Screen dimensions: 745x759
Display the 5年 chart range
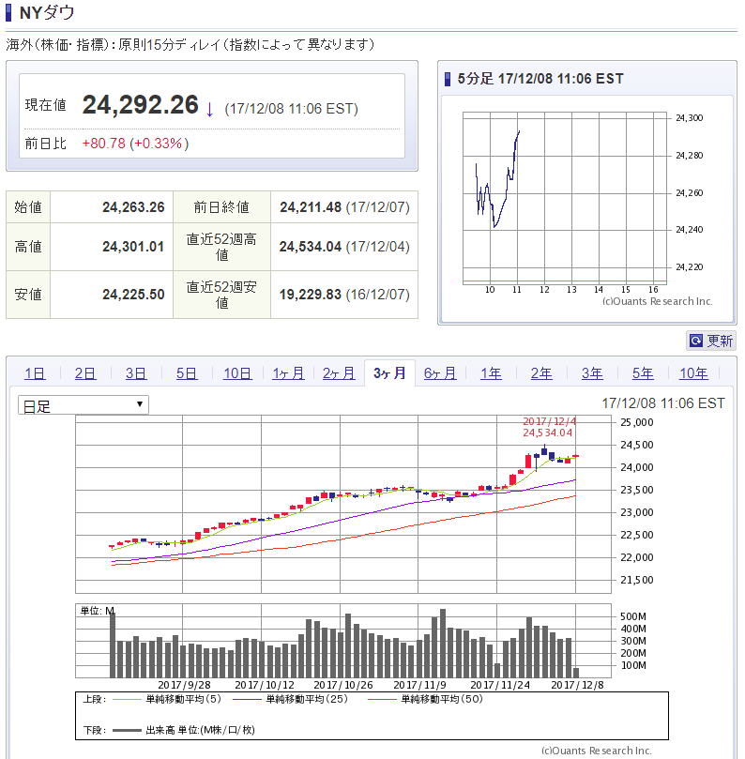click(643, 373)
